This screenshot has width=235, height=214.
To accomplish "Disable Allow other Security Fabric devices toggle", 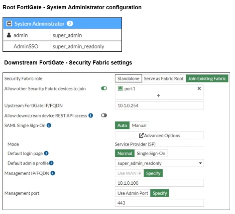I will click(104, 89).
